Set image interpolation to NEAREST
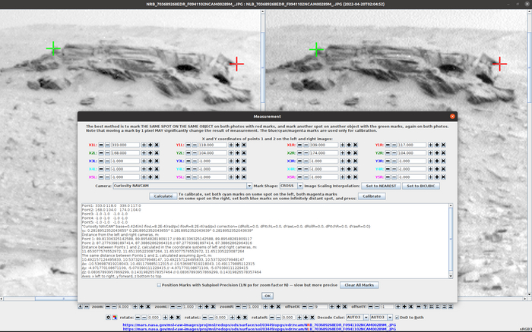The height and width of the screenshot is (332, 532). 381,185
